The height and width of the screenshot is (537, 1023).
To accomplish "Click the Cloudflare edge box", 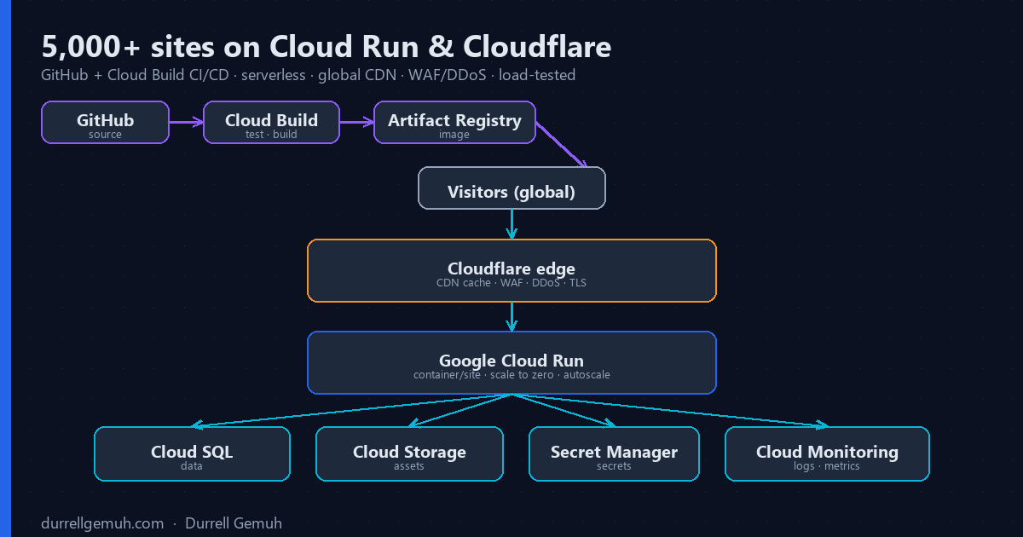I will pos(511,271).
